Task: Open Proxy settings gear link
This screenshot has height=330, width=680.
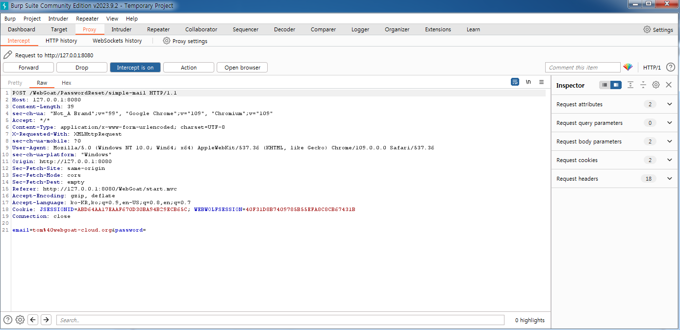Action: (x=185, y=41)
